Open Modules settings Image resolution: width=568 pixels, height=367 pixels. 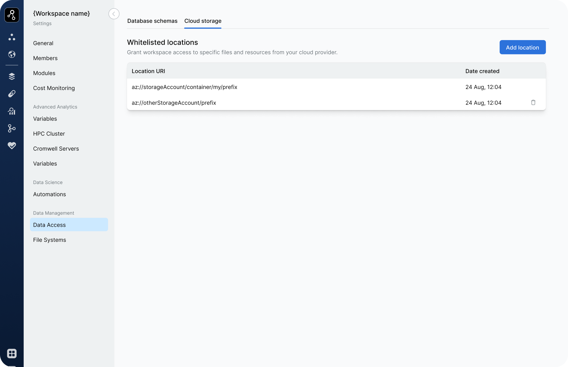[44, 73]
